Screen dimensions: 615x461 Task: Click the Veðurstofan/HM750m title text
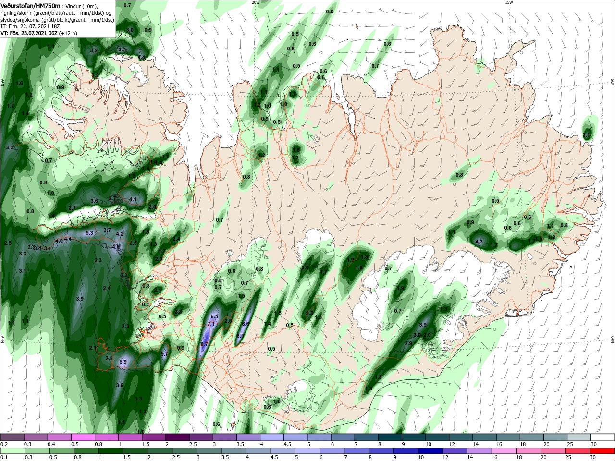coord(30,5)
